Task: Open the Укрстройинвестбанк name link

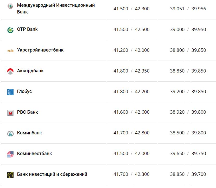Action: (40, 50)
